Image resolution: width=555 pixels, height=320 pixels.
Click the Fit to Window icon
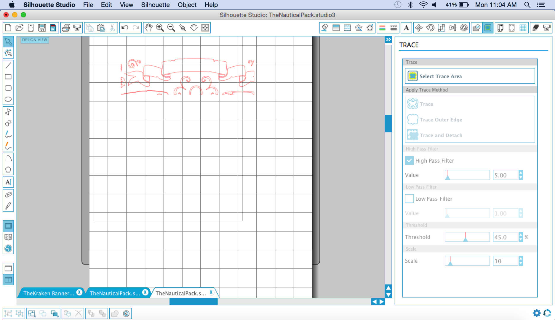(x=205, y=28)
